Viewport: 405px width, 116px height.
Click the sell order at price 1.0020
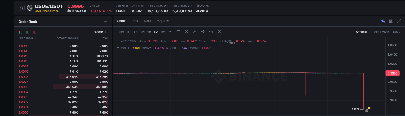[x=63, y=51]
